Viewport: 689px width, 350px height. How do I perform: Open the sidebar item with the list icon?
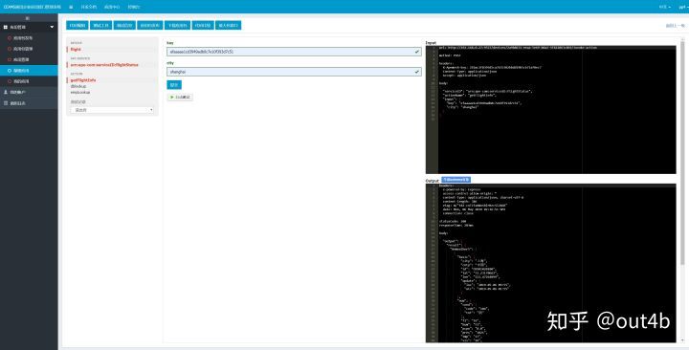pos(29,103)
